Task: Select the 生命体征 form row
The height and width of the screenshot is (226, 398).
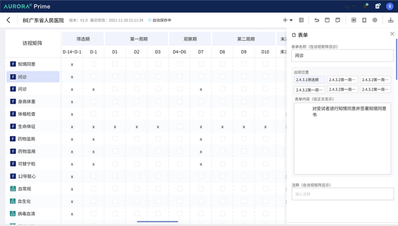Action: click(x=33, y=126)
